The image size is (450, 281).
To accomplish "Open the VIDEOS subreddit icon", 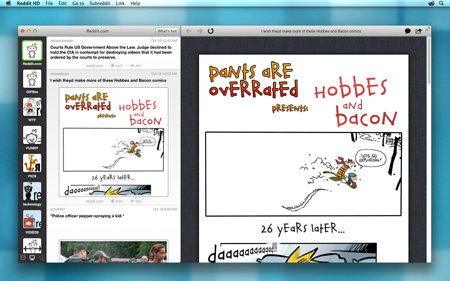I will [32, 219].
